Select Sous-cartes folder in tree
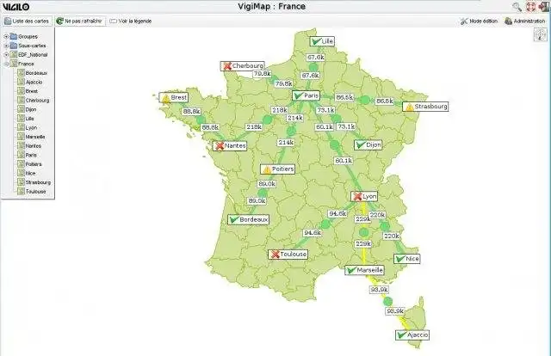551x356 pixels. coord(28,46)
